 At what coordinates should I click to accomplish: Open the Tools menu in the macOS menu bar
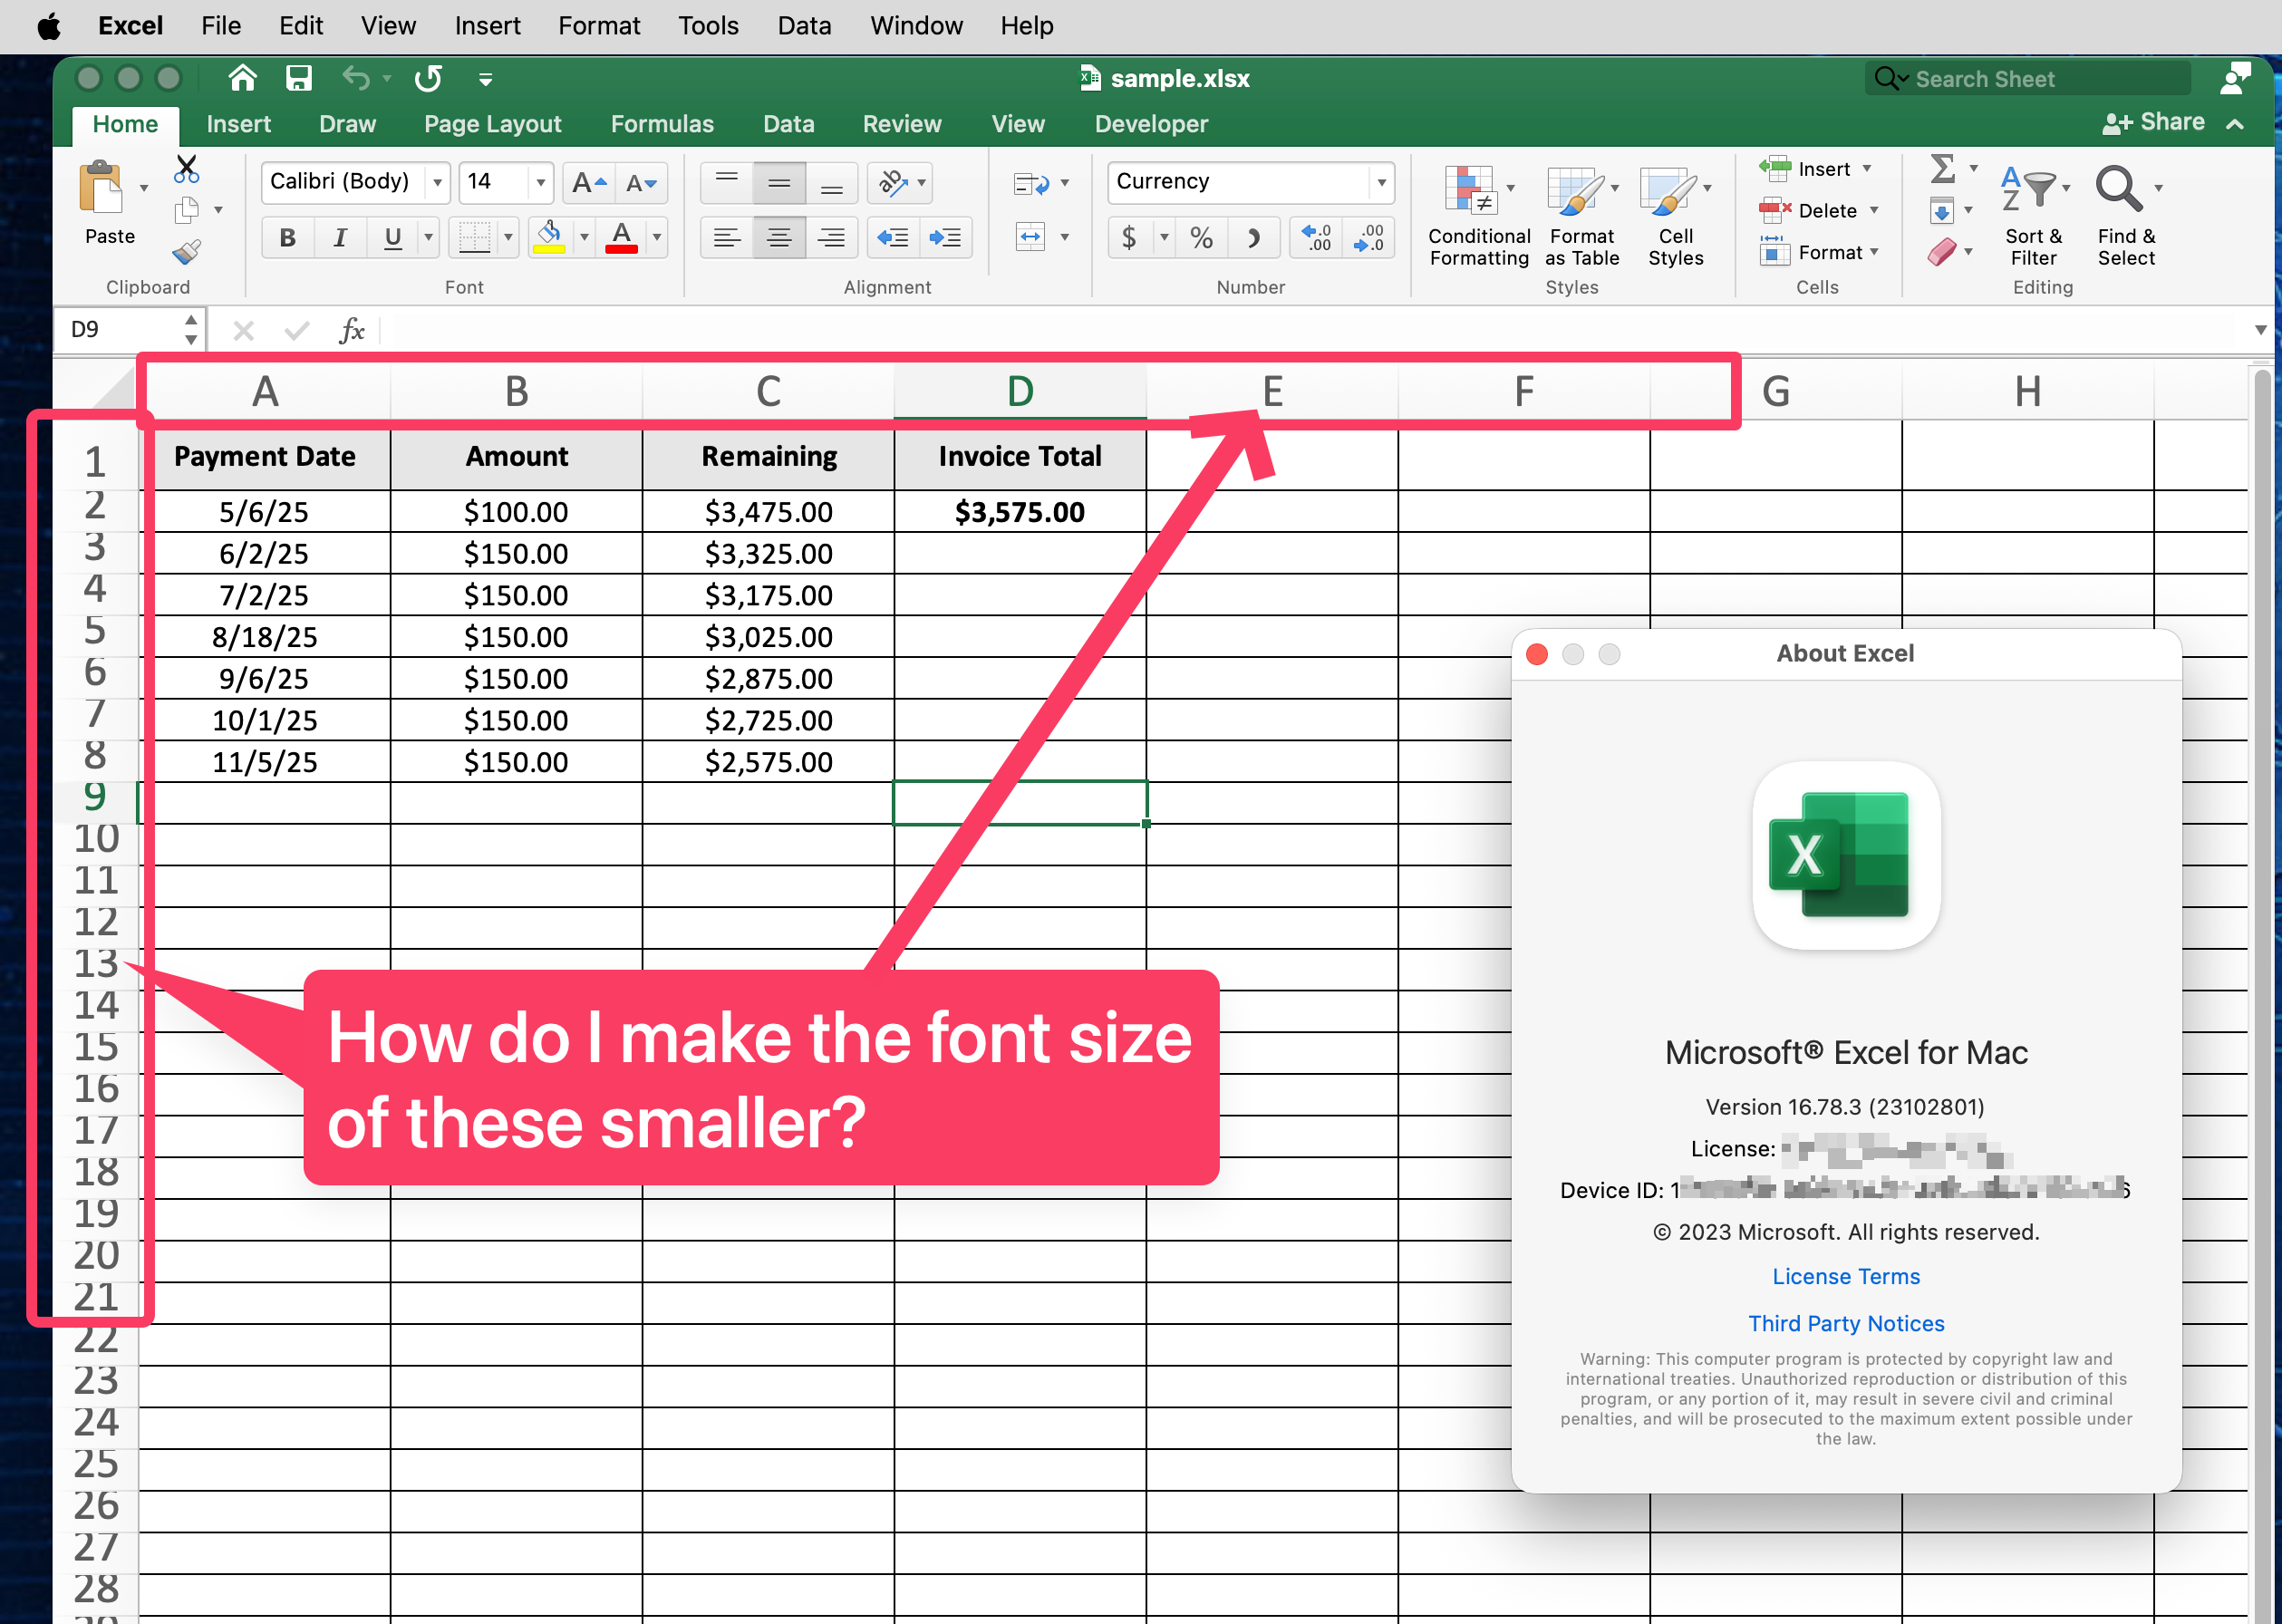(x=708, y=26)
